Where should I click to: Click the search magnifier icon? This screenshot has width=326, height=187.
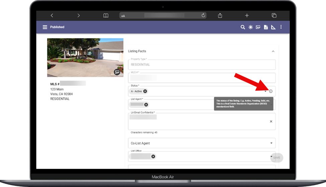tap(243, 27)
